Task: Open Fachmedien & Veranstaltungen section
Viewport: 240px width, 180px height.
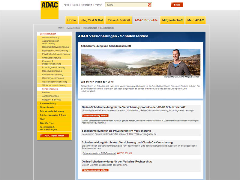Action: coord(54,128)
